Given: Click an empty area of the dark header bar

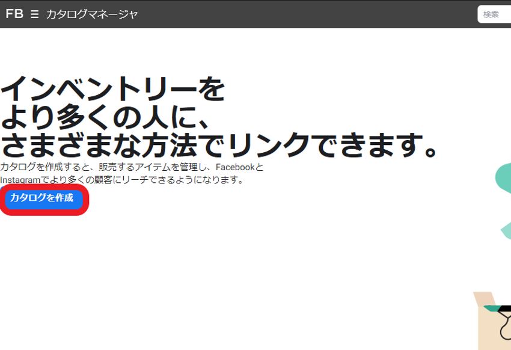Looking at the screenshot, I should coord(301,14).
